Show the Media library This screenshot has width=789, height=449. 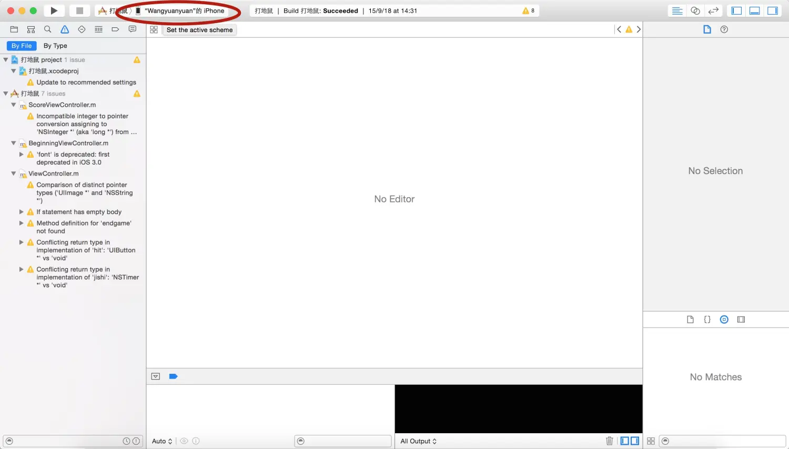[741, 320]
